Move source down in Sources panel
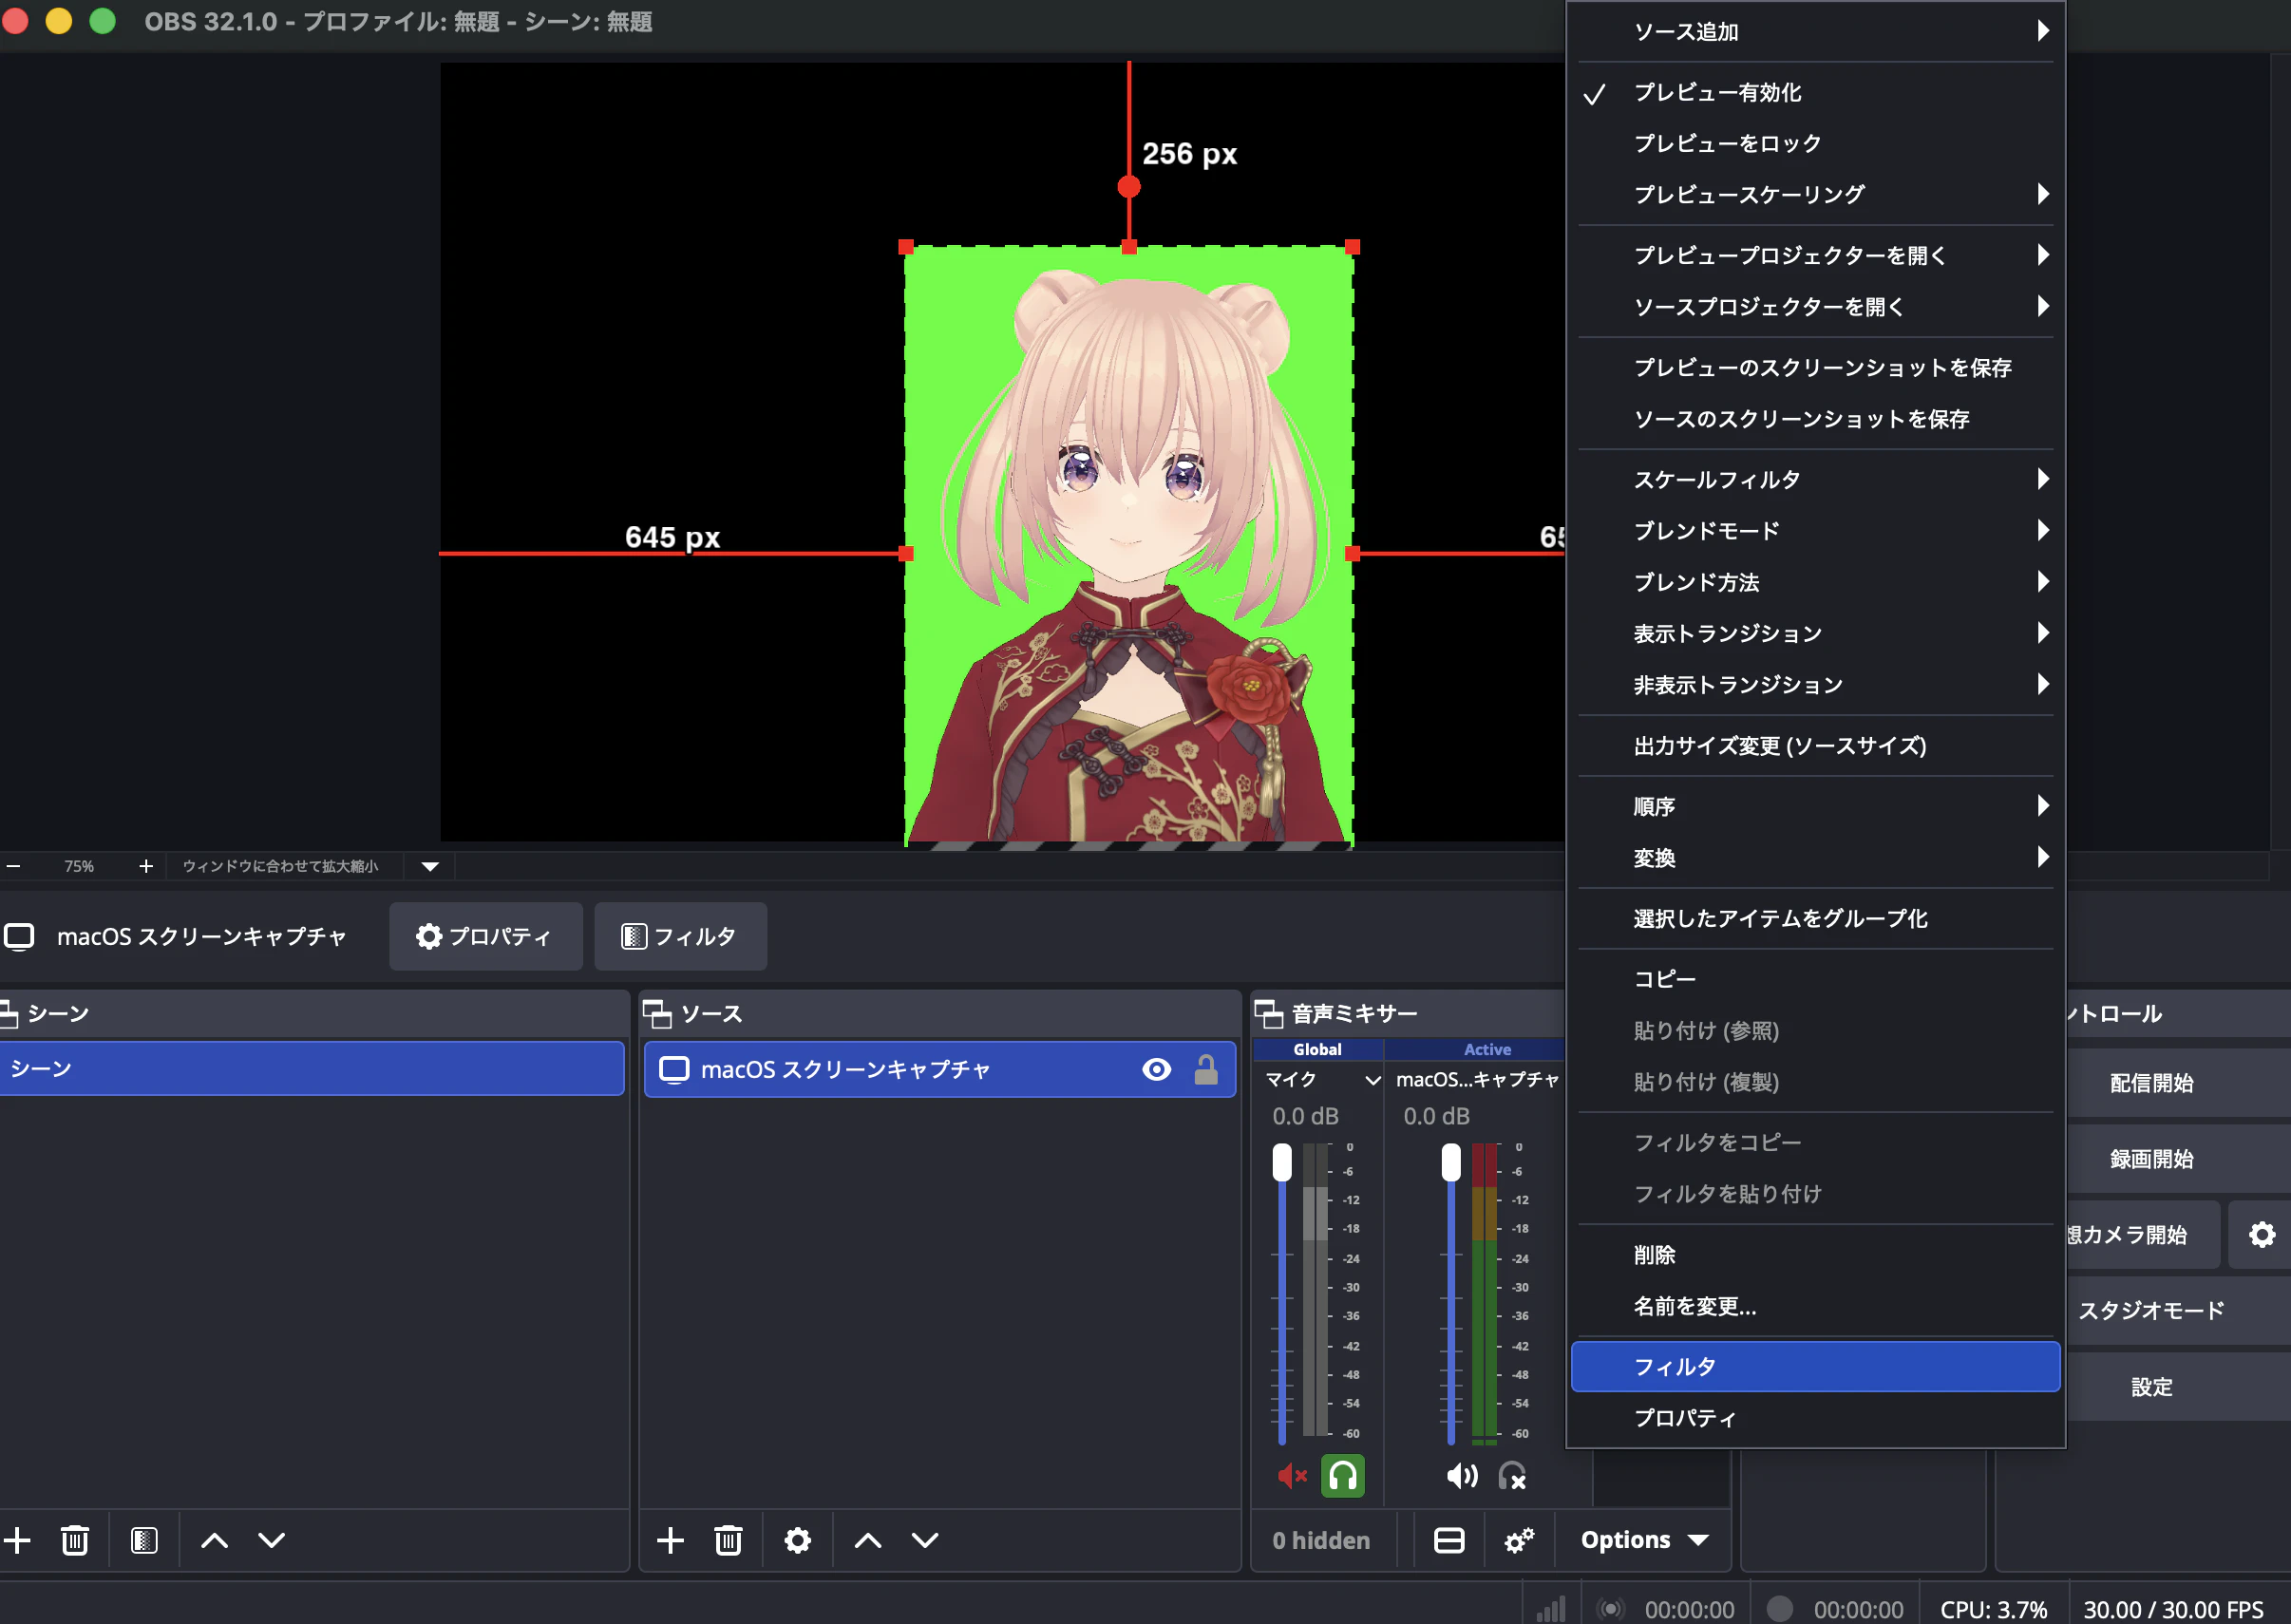 [x=925, y=1540]
